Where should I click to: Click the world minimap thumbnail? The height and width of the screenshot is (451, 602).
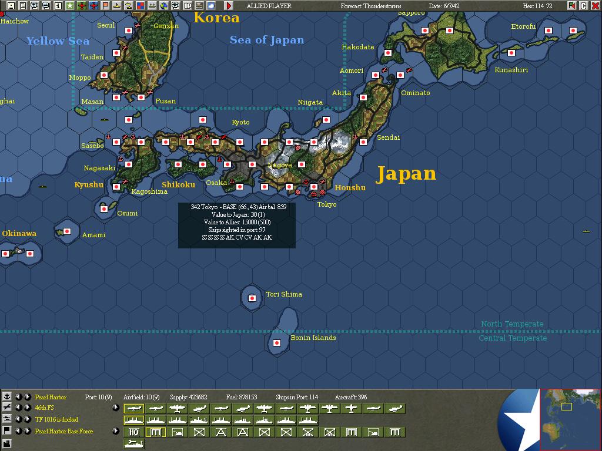coord(570,419)
